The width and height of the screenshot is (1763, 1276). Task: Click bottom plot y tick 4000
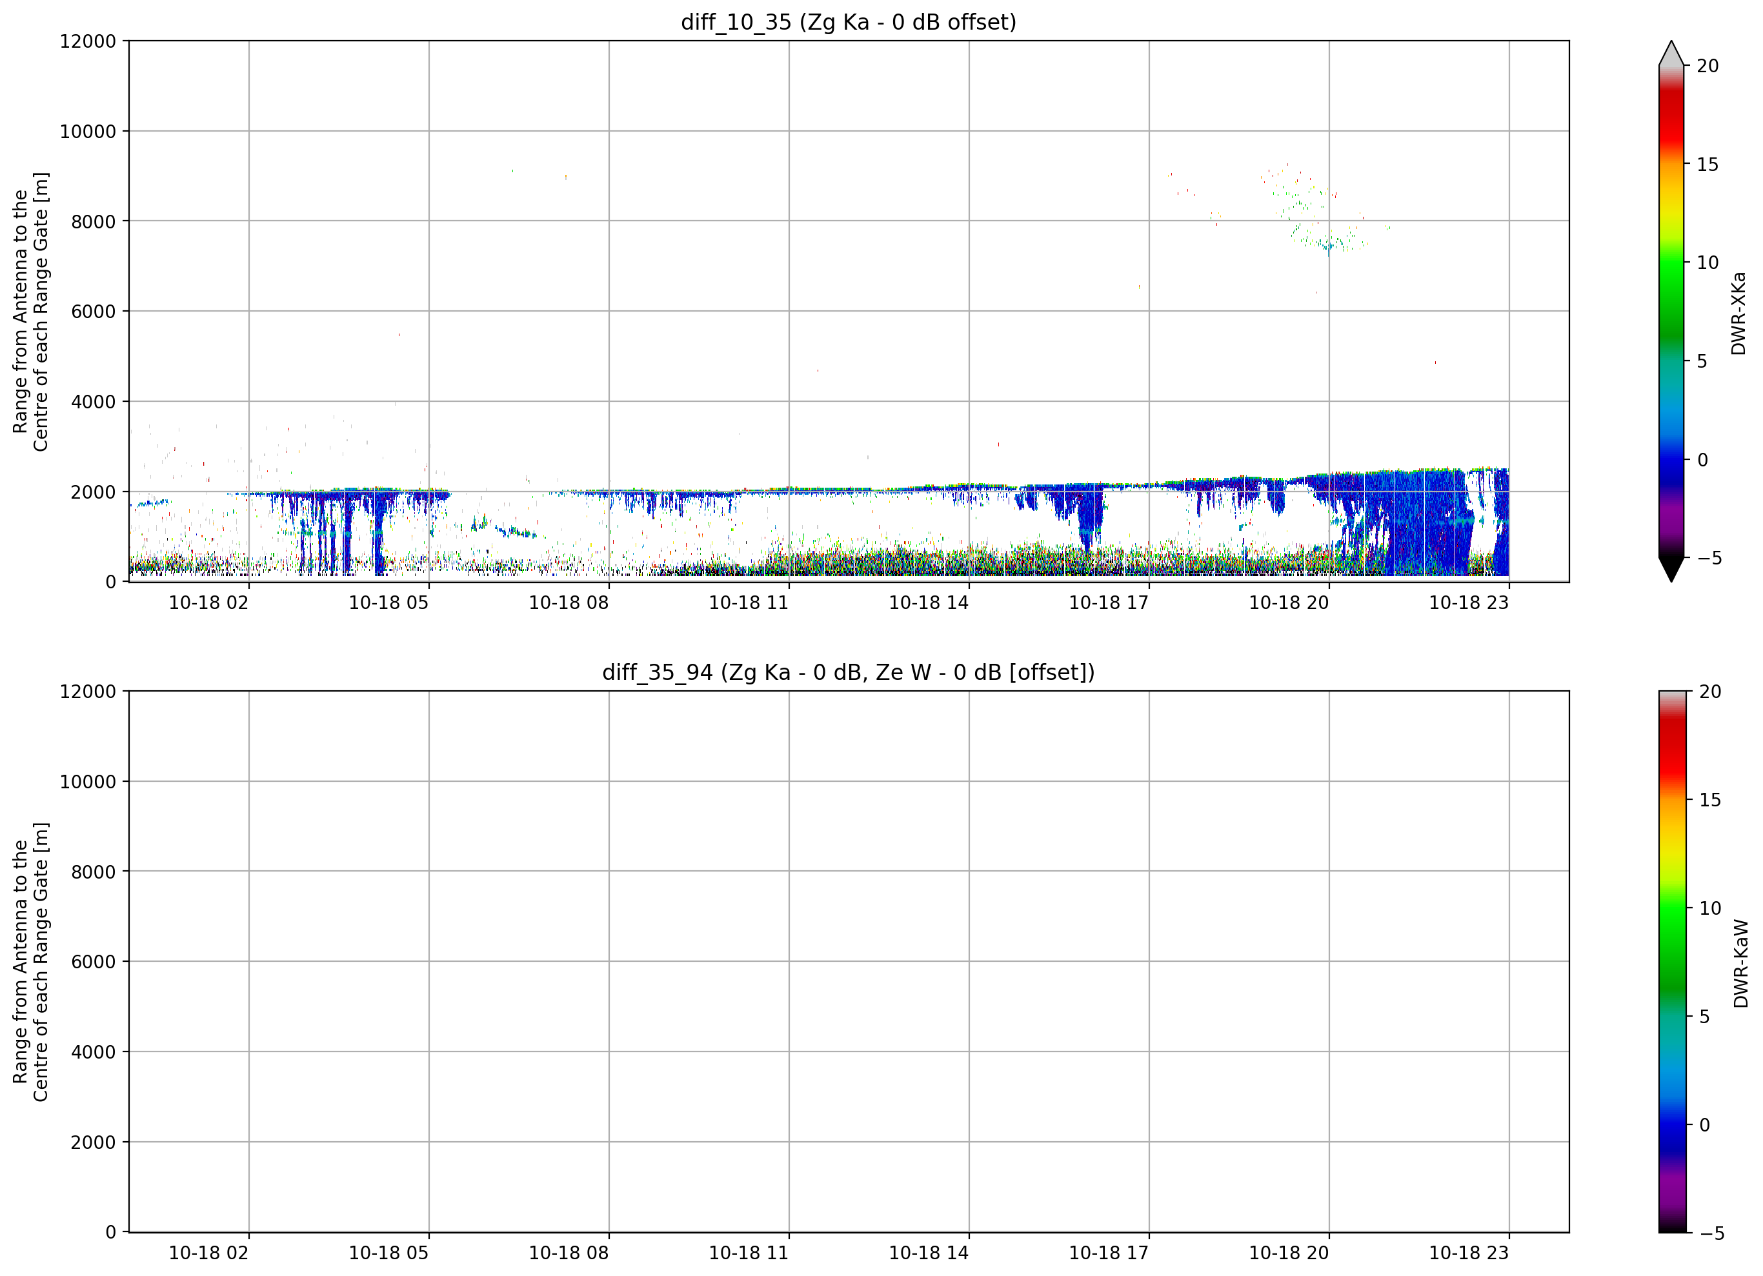94,1052
